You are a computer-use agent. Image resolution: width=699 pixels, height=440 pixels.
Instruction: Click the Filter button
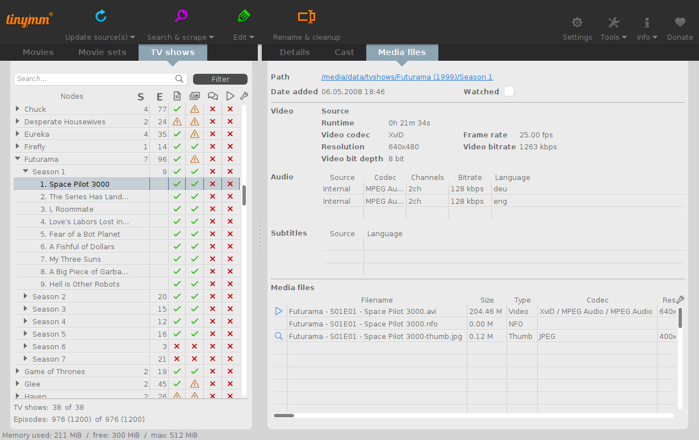tap(220, 79)
